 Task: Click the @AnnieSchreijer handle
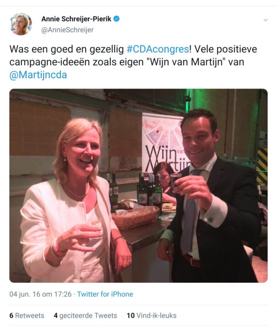pyautogui.click(x=67, y=30)
